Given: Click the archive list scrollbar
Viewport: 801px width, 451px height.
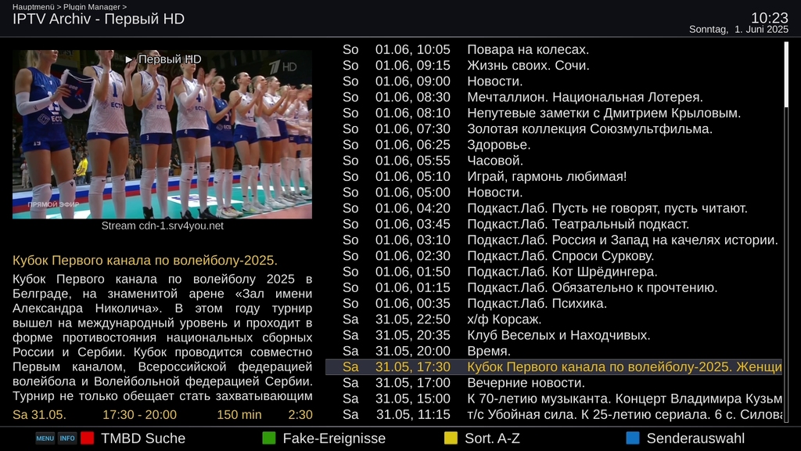Looking at the screenshot, I should [x=786, y=233].
